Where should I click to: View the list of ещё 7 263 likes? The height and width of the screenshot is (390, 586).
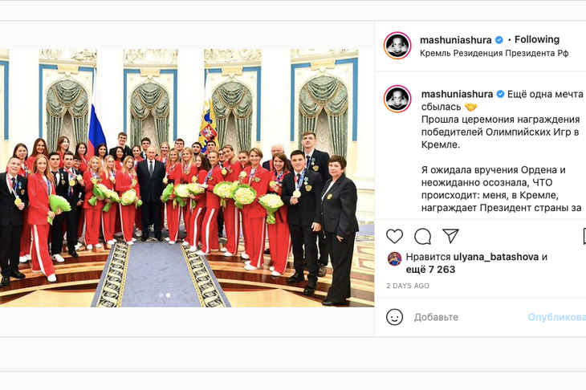coord(430,270)
